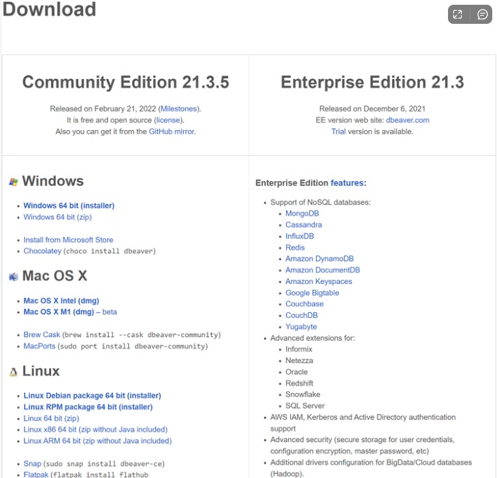Open the Cassandra link
The width and height of the screenshot is (497, 478).
pos(304,225)
